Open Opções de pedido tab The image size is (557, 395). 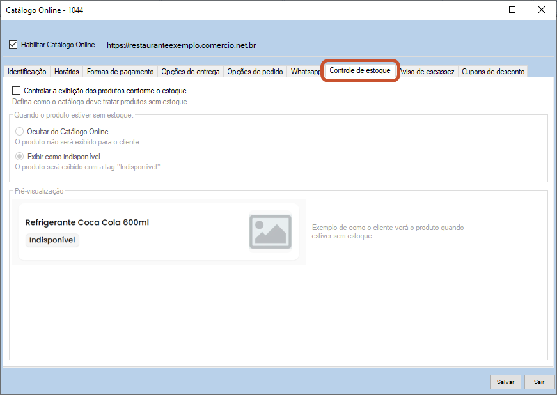click(x=255, y=72)
